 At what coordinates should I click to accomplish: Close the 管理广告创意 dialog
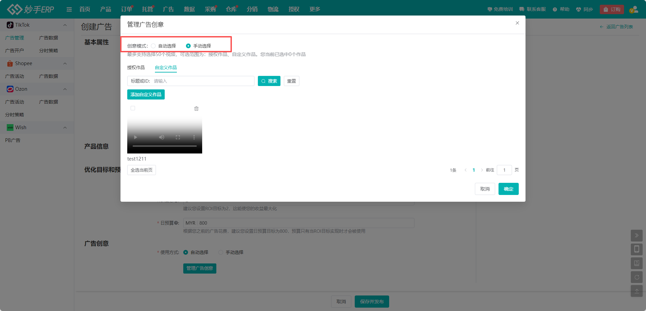tap(517, 23)
